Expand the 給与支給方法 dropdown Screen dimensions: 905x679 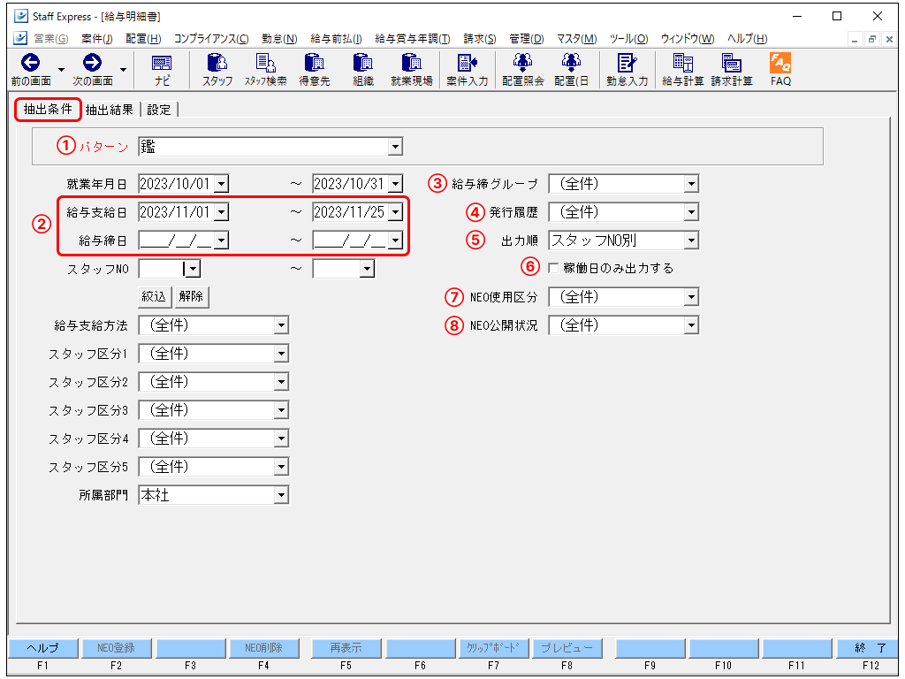(x=281, y=325)
